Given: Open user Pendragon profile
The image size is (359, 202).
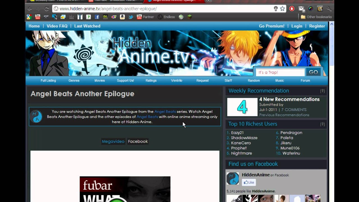Looking at the screenshot, I should click(291, 133).
